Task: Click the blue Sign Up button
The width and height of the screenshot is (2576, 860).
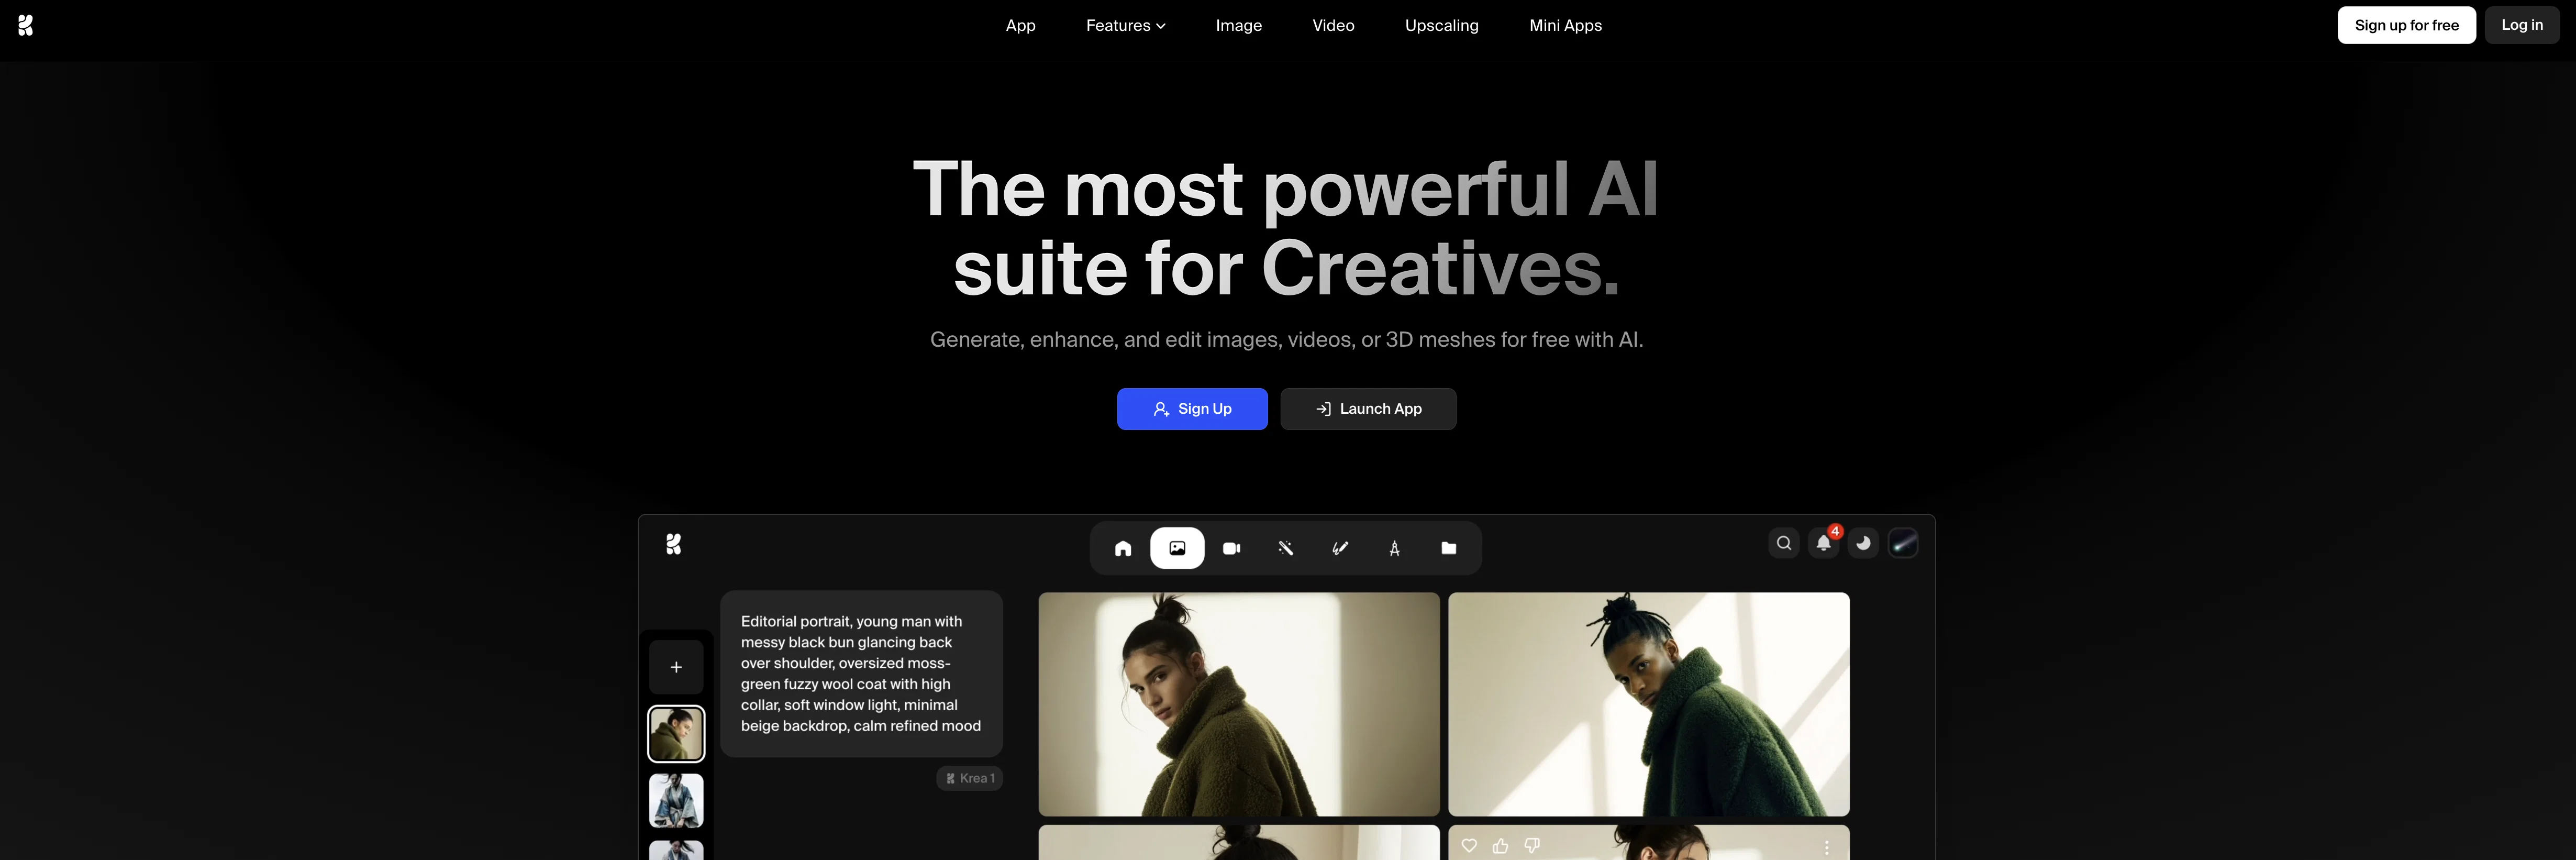Action: pyautogui.click(x=1192, y=409)
